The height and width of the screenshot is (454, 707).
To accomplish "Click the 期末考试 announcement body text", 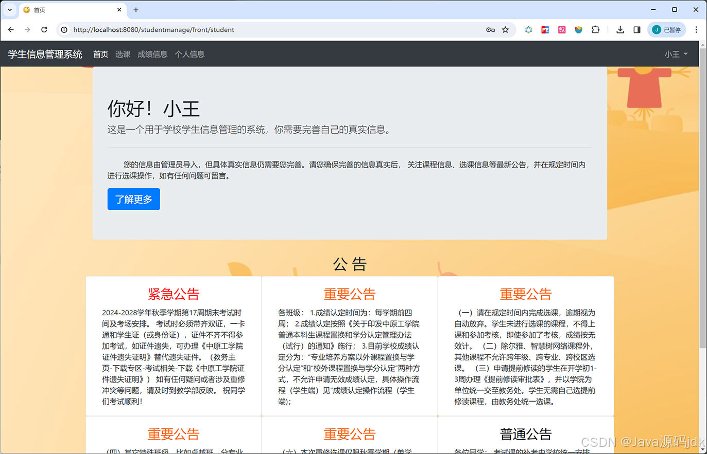I will 174,357.
